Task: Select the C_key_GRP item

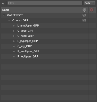Action: point(25,46)
